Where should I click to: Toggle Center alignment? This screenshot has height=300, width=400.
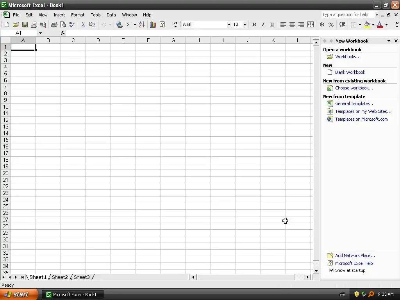[292, 25]
